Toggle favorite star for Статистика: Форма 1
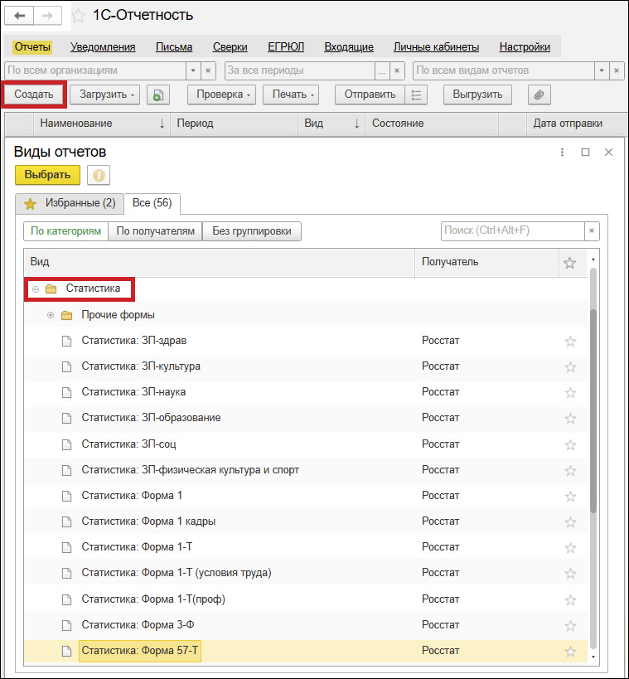This screenshot has height=679, width=629. [x=570, y=496]
